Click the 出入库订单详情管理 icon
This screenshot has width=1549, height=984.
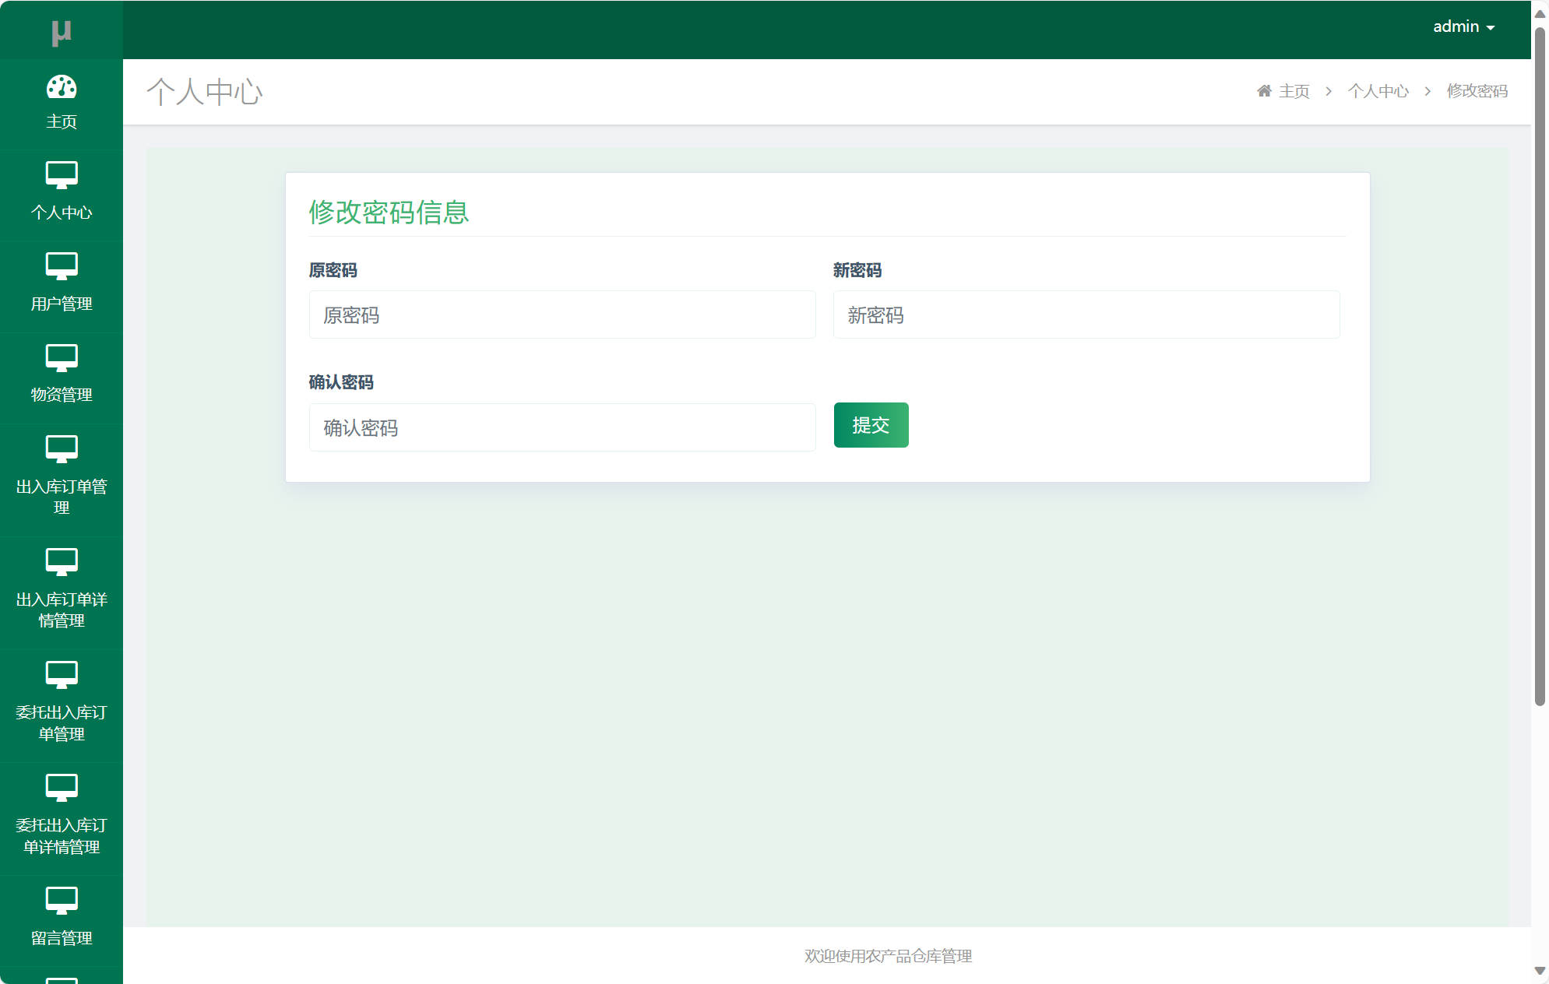62,562
